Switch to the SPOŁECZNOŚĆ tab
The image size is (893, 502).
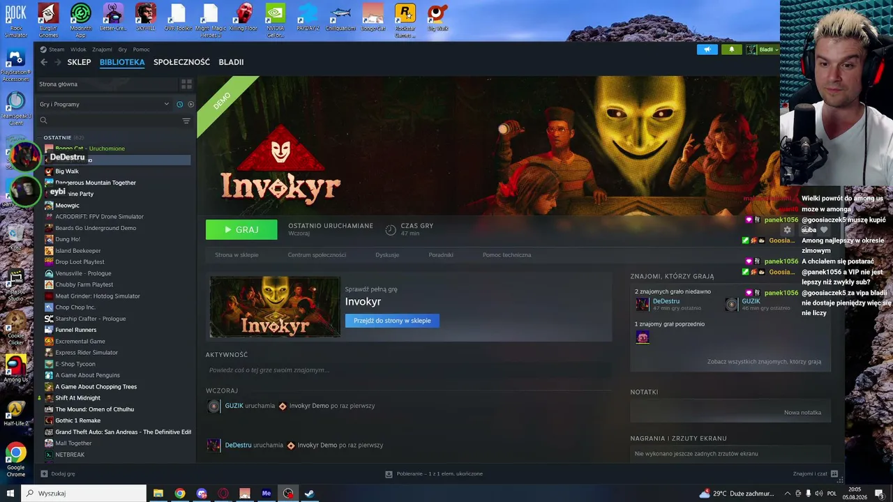coord(181,62)
